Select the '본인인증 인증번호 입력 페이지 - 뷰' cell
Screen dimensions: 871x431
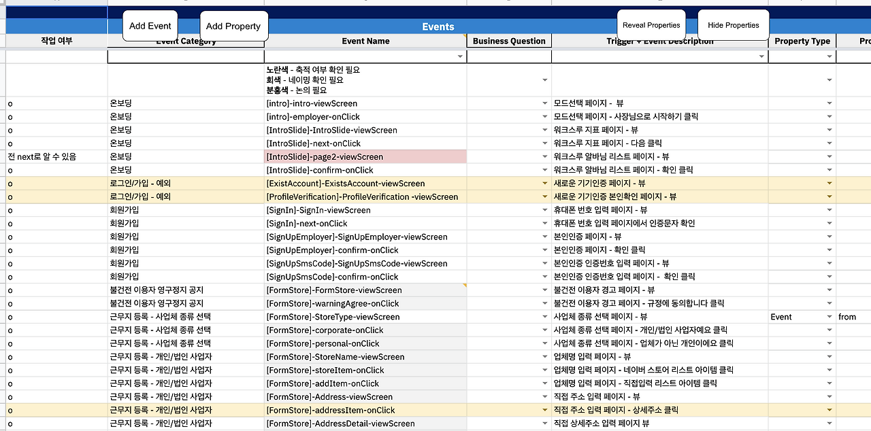660,264
